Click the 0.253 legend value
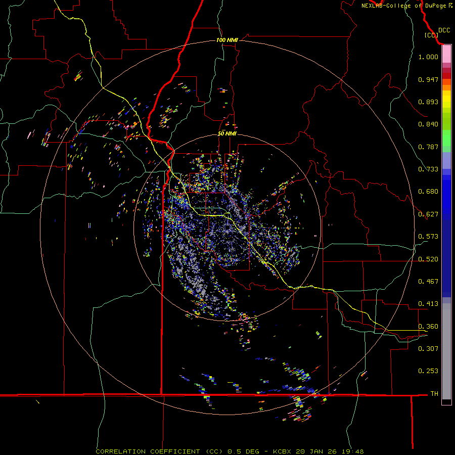The height and width of the screenshot is (455, 455). pyautogui.click(x=428, y=371)
